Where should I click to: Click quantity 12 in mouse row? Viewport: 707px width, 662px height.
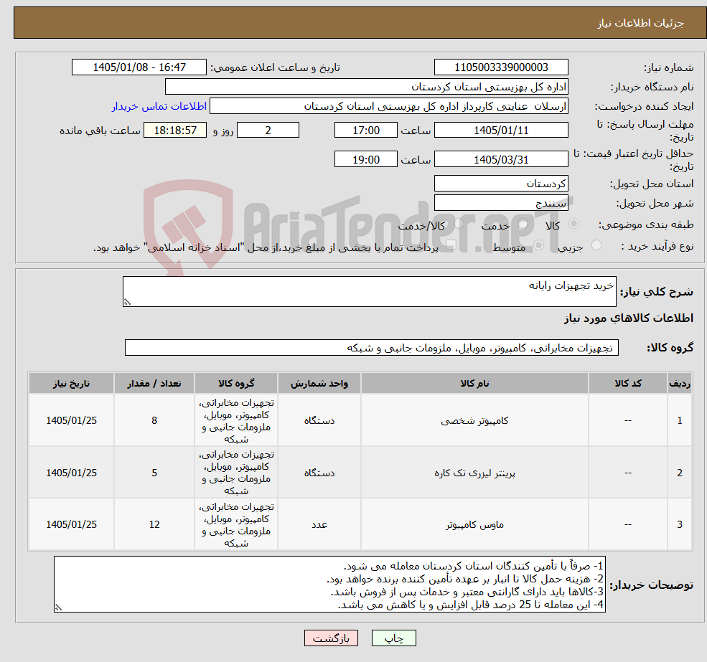point(154,524)
